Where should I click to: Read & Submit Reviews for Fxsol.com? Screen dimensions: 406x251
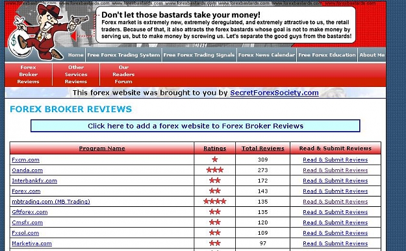pos(335,233)
